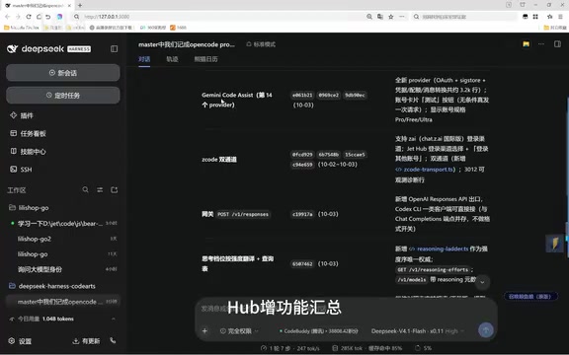The height and width of the screenshot is (355, 569).
Task: Collapse the left sidebar panel icon
Action: pyautogui.click(x=114, y=48)
